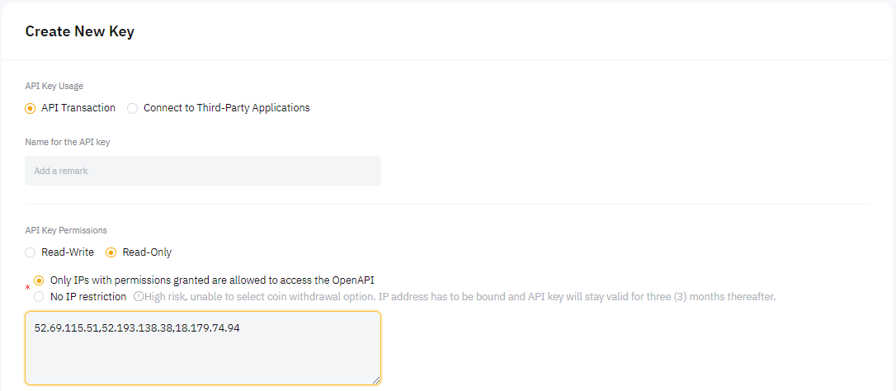This screenshot has height=391, width=896.
Task: Click the Add a remark name field
Action: pyautogui.click(x=203, y=171)
